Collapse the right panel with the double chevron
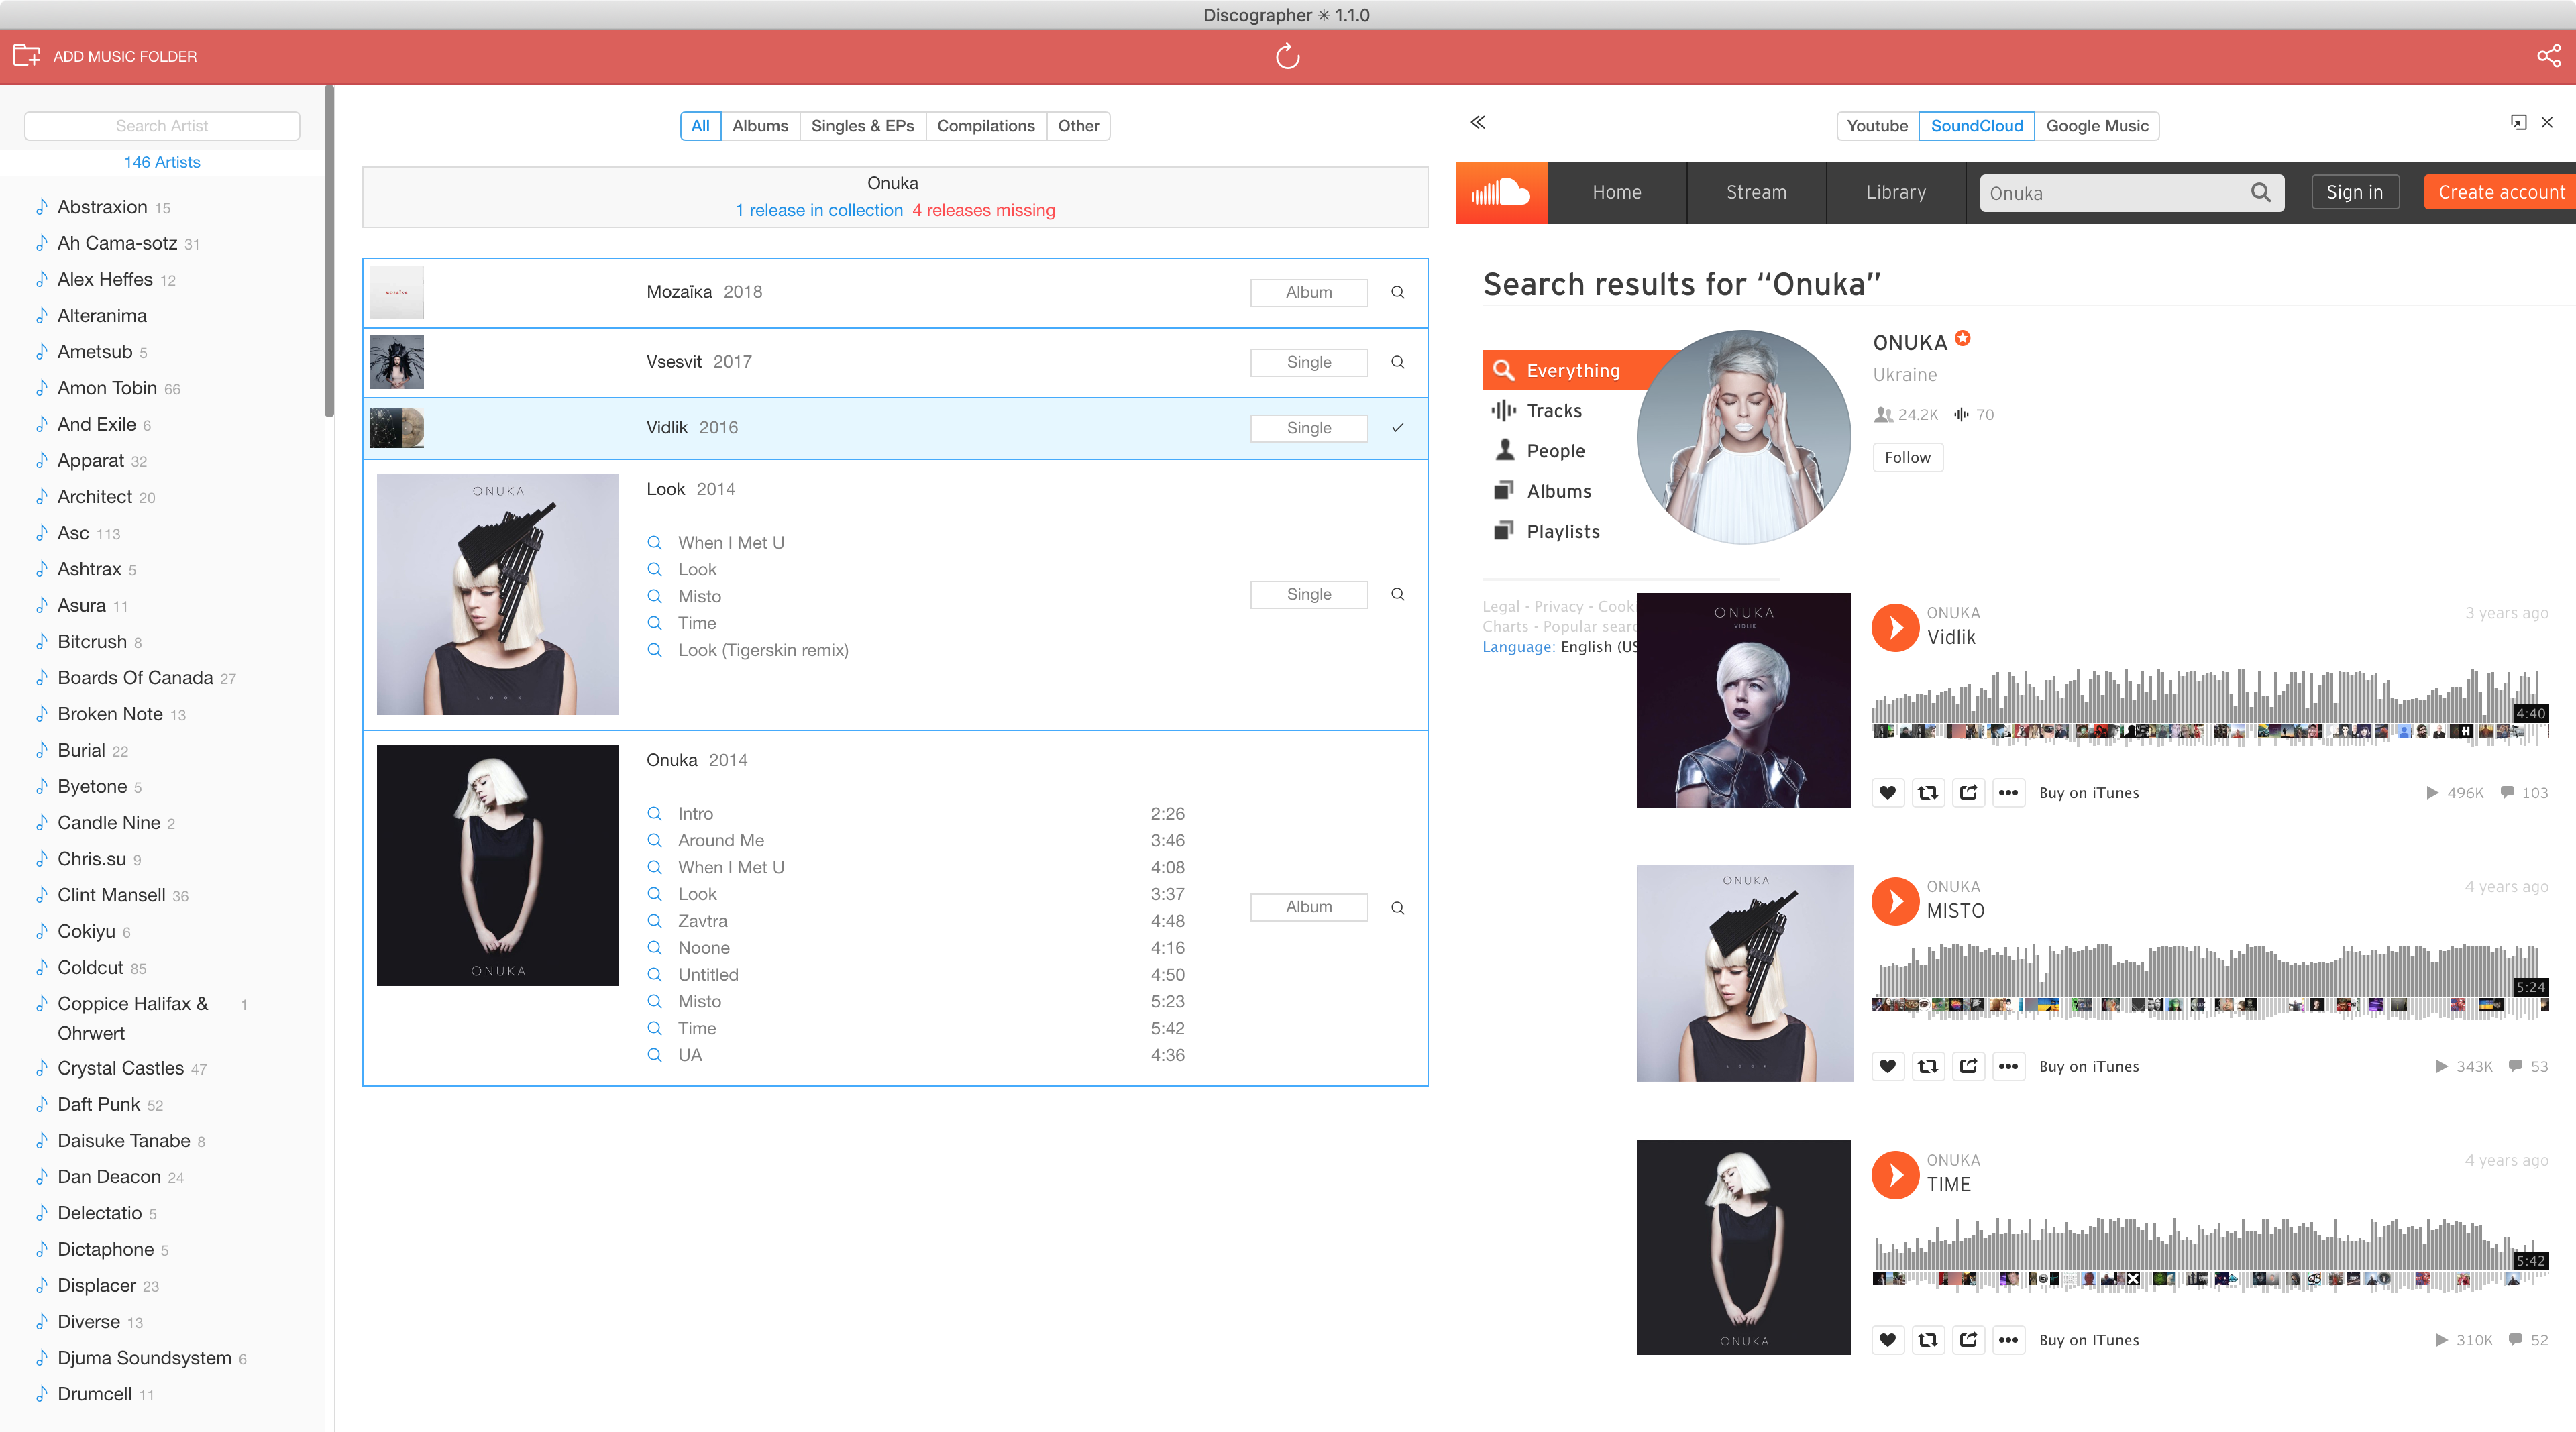Screen dimensions: 2576x1432 click(x=1477, y=122)
